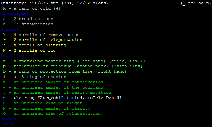Choose the 2 scrolls of fog

pos(29,50)
